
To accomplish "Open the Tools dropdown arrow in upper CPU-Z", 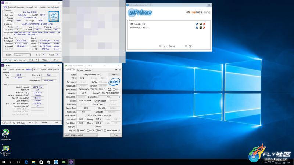I will click(x=37, y=60).
